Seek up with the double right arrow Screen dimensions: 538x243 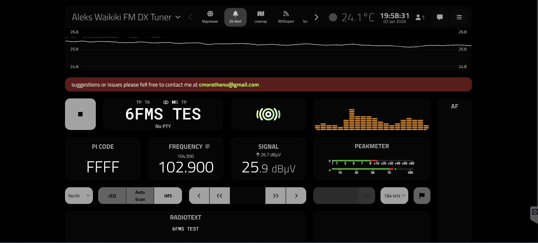coord(275,196)
